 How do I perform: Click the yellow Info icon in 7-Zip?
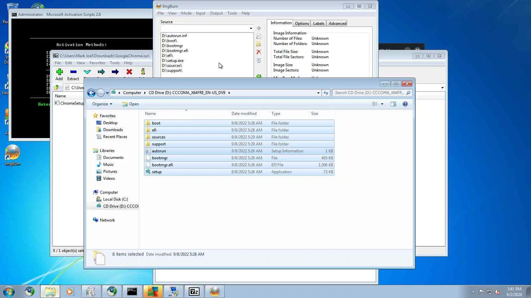pyautogui.click(x=143, y=72)
